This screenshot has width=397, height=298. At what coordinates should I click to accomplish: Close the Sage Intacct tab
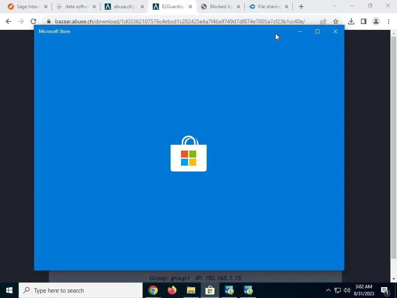point(46,7)
